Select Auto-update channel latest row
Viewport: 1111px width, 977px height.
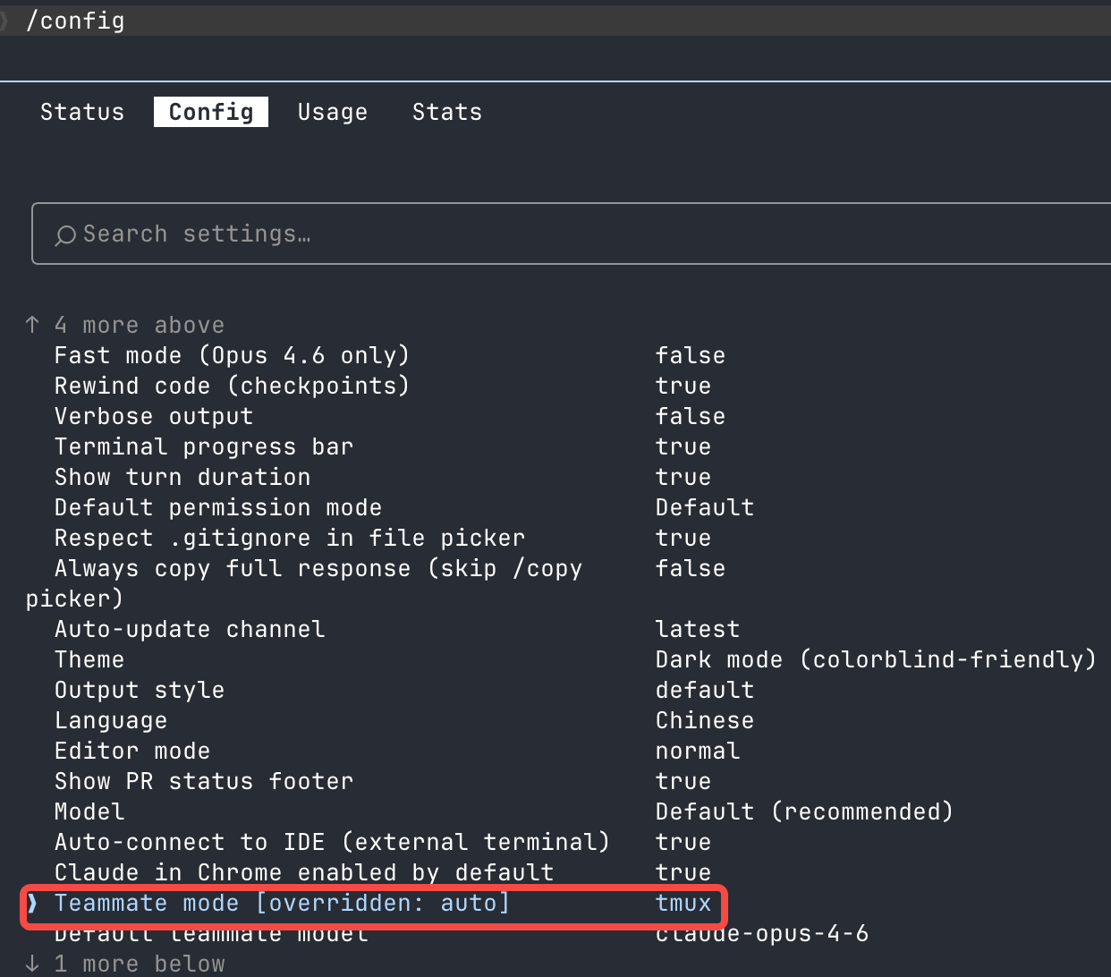click(397, 629)
